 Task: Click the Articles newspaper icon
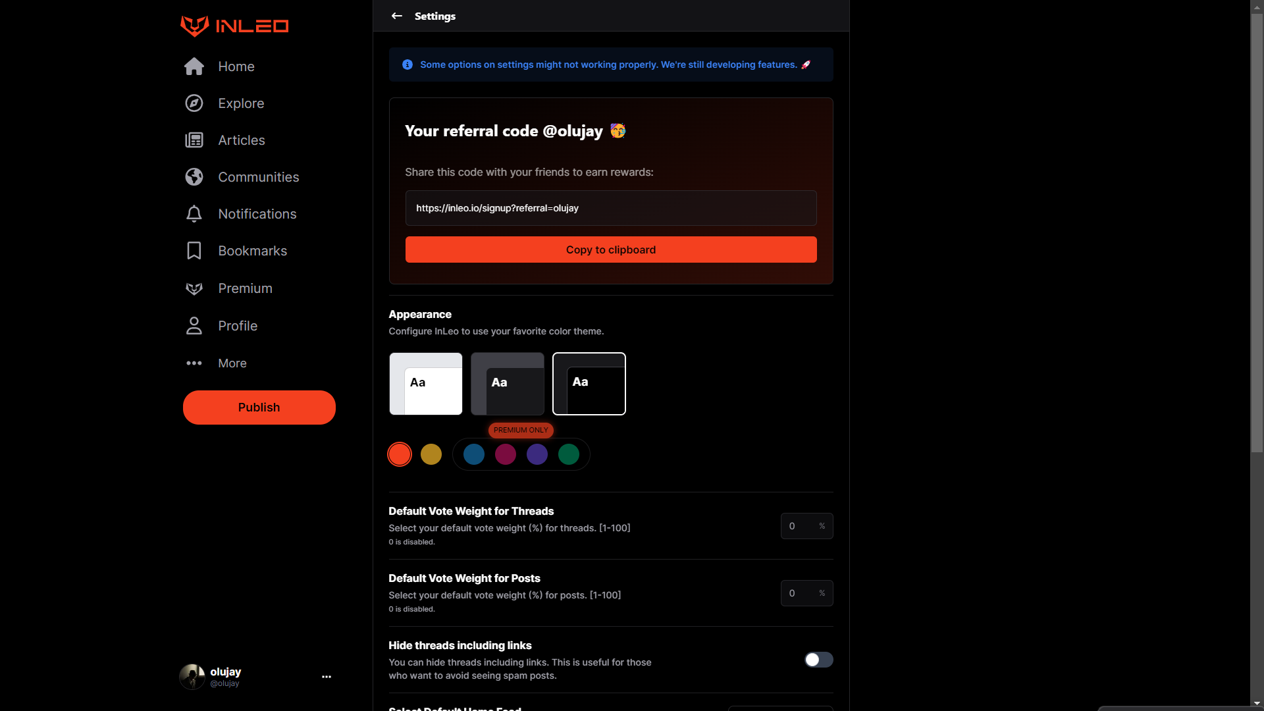tap(194, 140)
